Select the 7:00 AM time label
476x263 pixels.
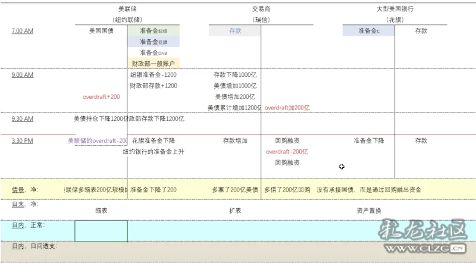click(x=23, y=31)
